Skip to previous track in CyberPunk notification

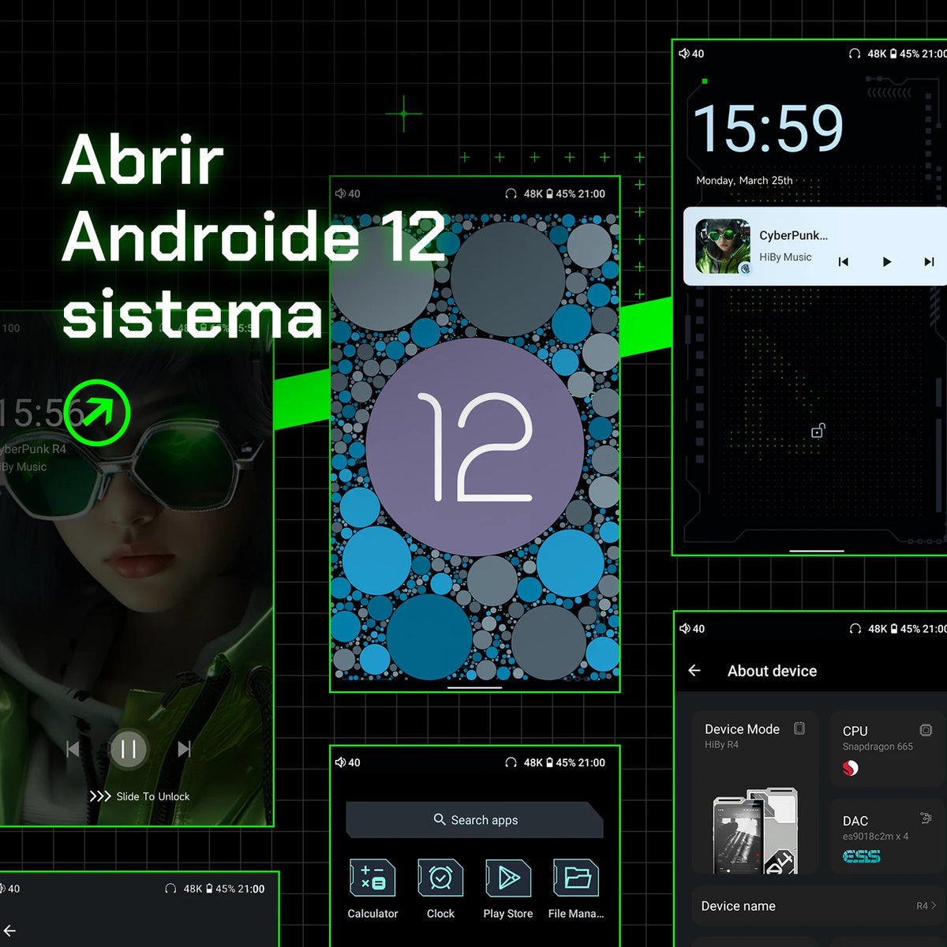tap(843, 262)
